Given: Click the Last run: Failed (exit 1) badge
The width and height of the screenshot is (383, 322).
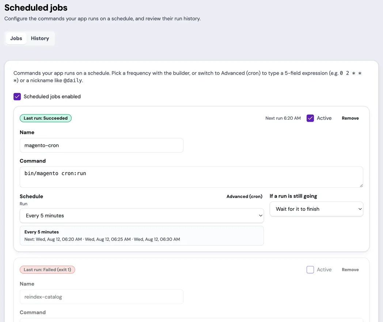Looking at the screenshot, I should pos(48,270).
